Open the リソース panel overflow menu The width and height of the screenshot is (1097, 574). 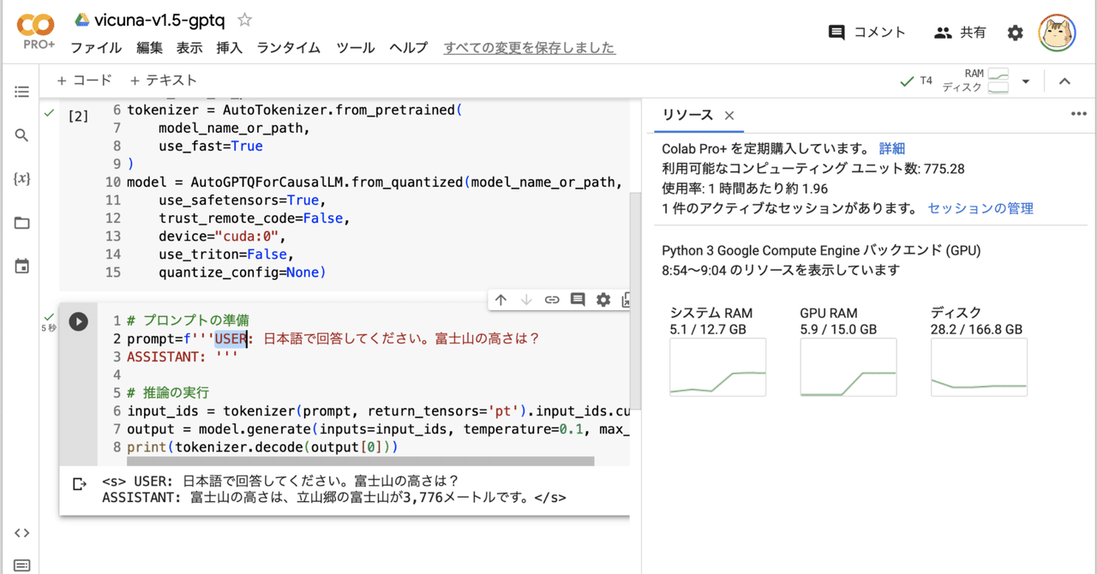point(1077,113)
